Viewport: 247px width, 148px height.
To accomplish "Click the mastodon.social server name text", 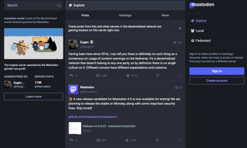I will coord(14,18).
